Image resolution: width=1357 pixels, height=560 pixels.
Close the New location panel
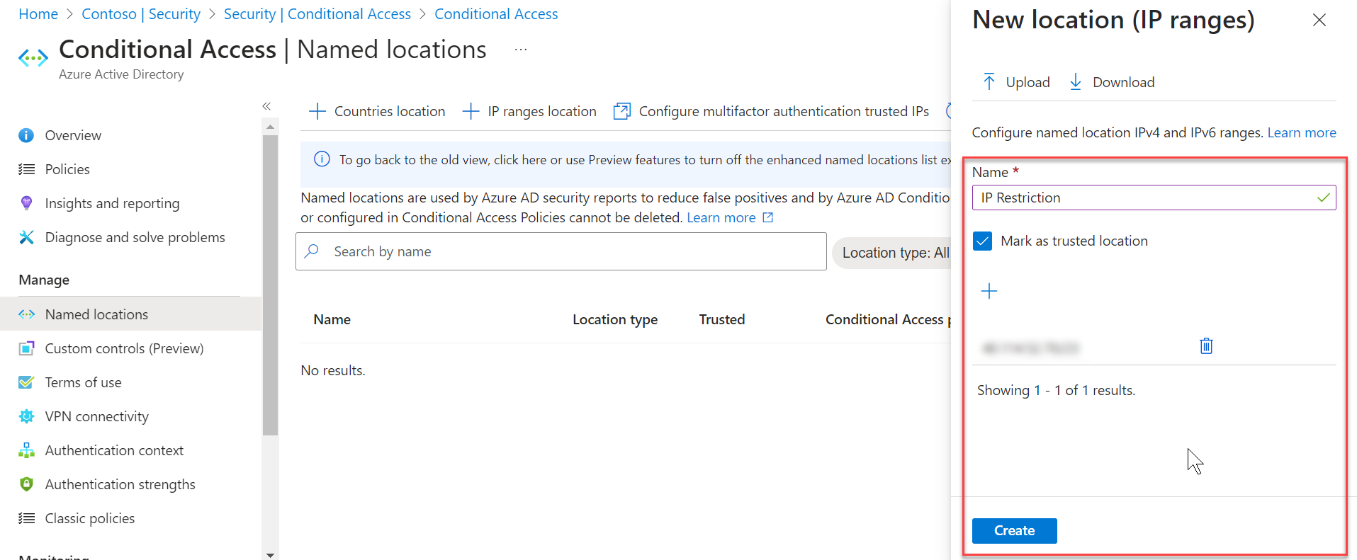[1319, 20]
